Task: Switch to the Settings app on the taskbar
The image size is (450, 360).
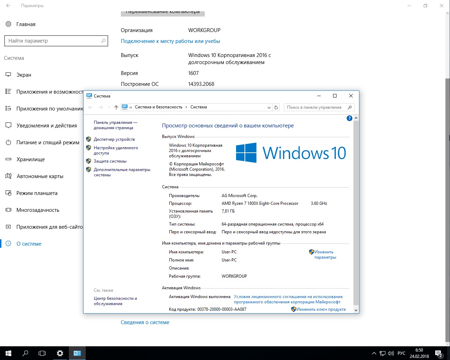Action: 60,353
